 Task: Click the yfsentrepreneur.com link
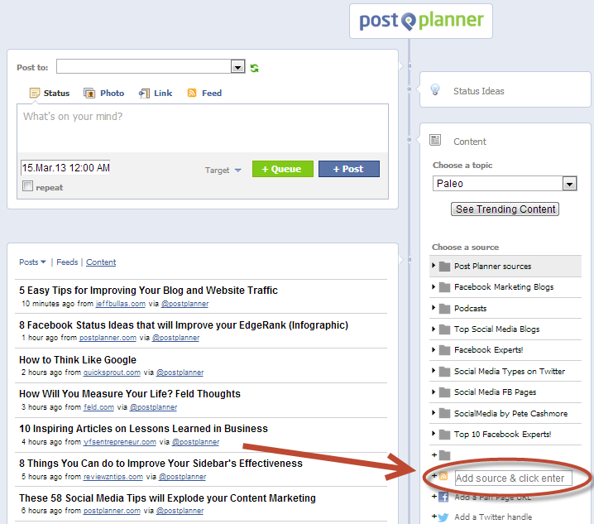point(120,442)
